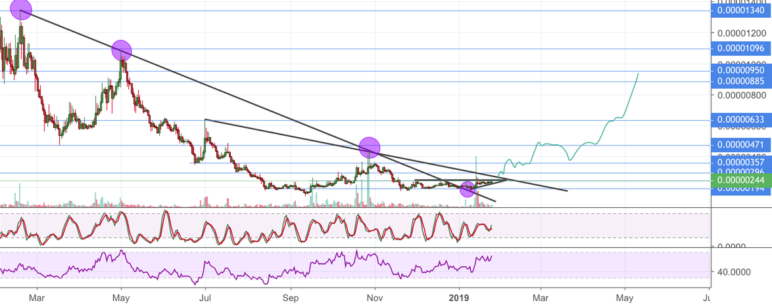Viewport: 772px width, 307px height.
Task: Select the 0.00001340 price level label
Action: pos(741,10)
